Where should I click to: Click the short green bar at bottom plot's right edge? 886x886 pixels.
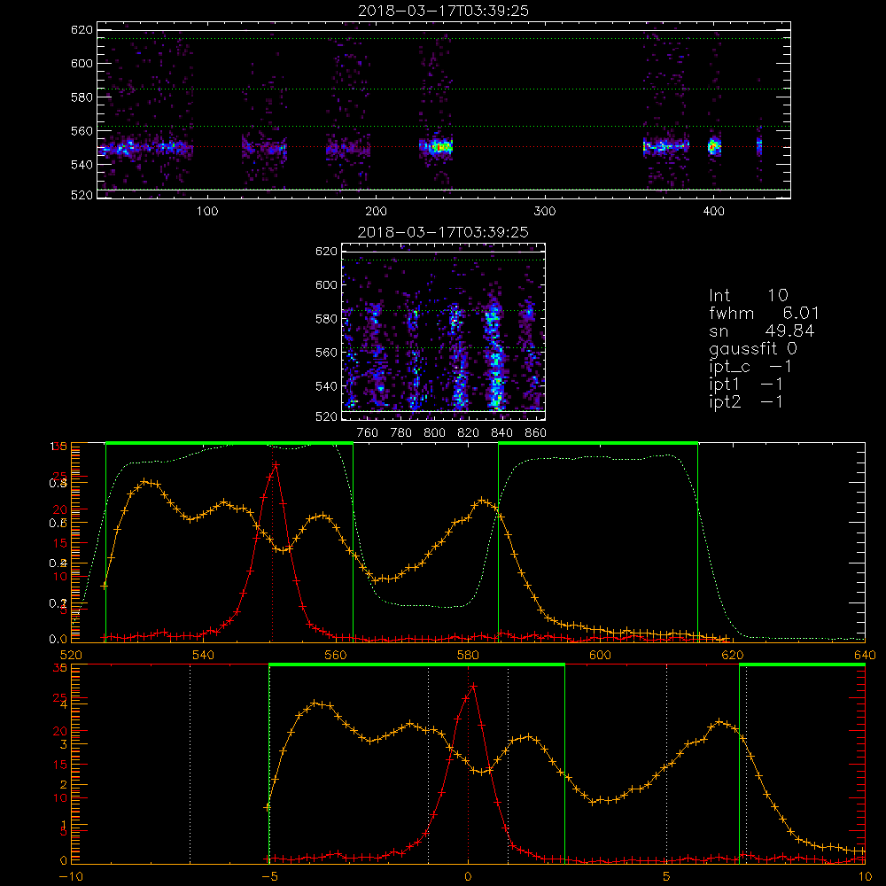pyautogui.click(x=803, y=664)
